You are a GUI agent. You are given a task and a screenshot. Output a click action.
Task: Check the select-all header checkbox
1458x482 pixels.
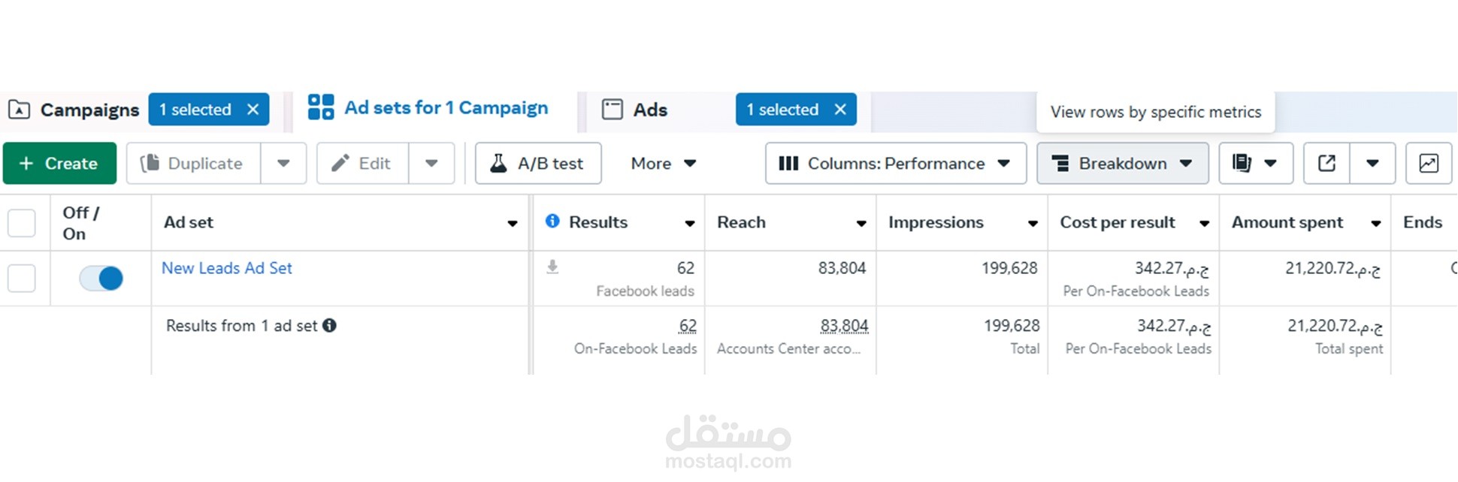(x=22, y=223)
